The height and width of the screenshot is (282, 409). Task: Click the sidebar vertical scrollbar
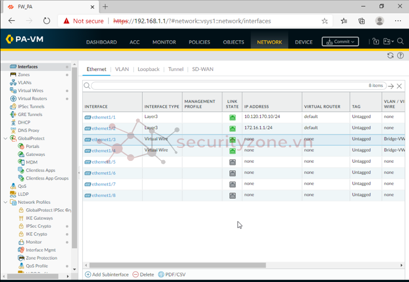pos(74,158)
